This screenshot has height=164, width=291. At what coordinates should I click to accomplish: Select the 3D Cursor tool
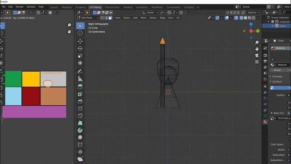tap(80, 33)
